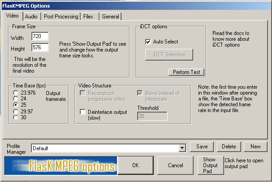
Task: Toggle Reconstruct progressive video checkbox
Action: [x=82, y=93]
